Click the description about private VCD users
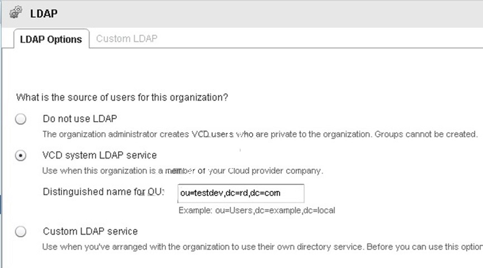Image resolution: width=483 pixels, height=268 pixels. (x=260, y=134)
